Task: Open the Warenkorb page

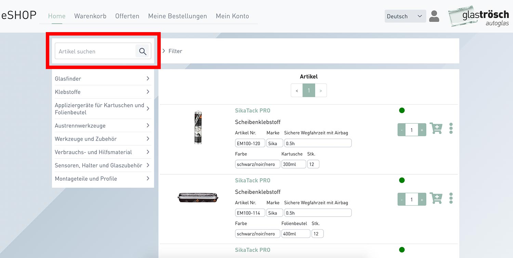Action: (90, 16)
